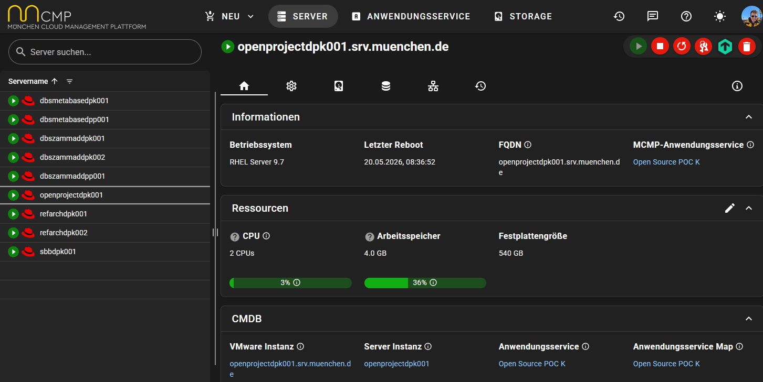Open the history clock tab
The image size is (763, 382).
tap(480, 86)
